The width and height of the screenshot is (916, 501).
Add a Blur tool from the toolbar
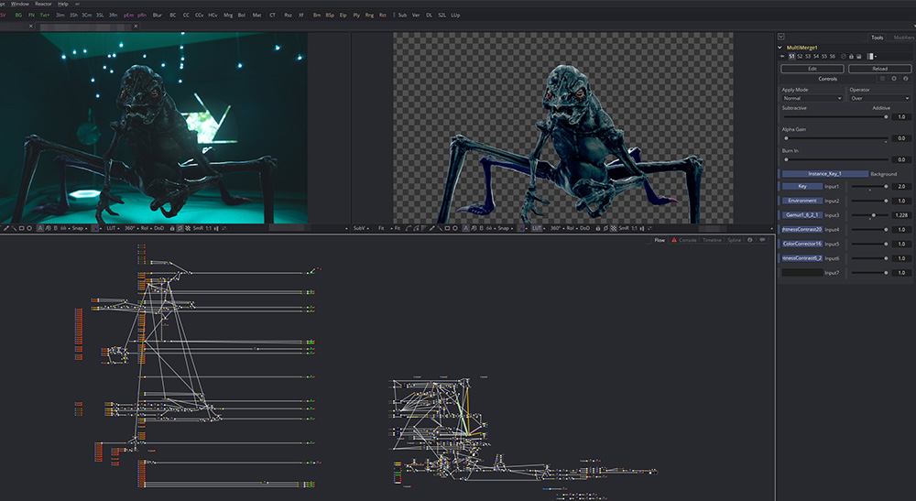tap(158, 16)
